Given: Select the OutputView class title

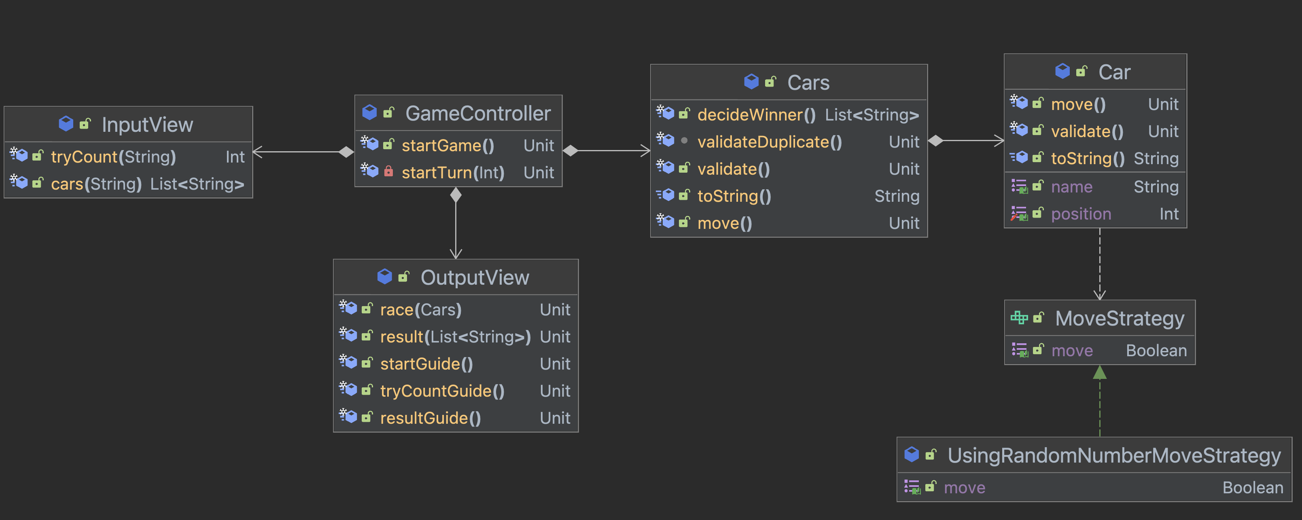Looking at the screenshot, I should [475, 277].
